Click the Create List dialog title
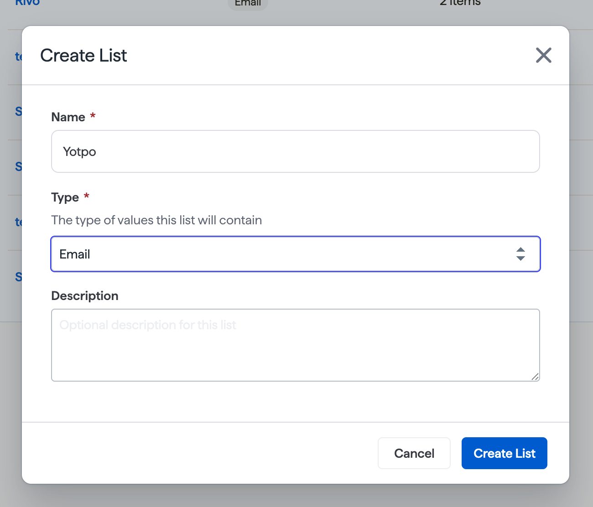593x507 pixels. 84,56
